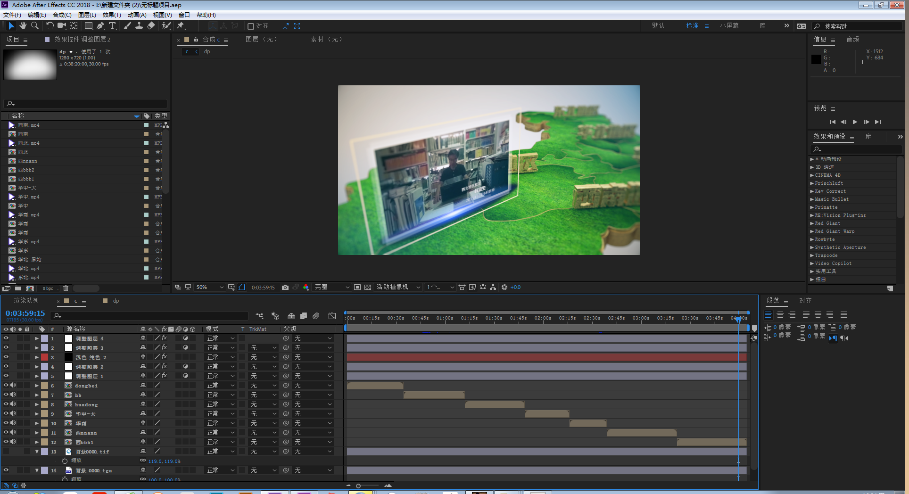Select the Puppet Pin tool
The width and height of the screenshot is (909, 494).
181,26
